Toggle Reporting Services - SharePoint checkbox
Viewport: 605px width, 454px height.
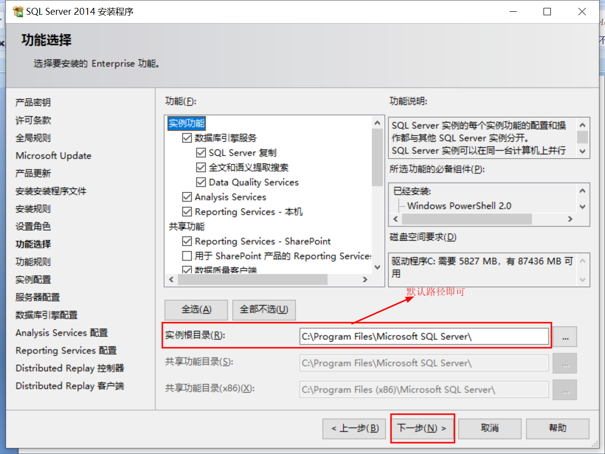click(x=187, y=242)
